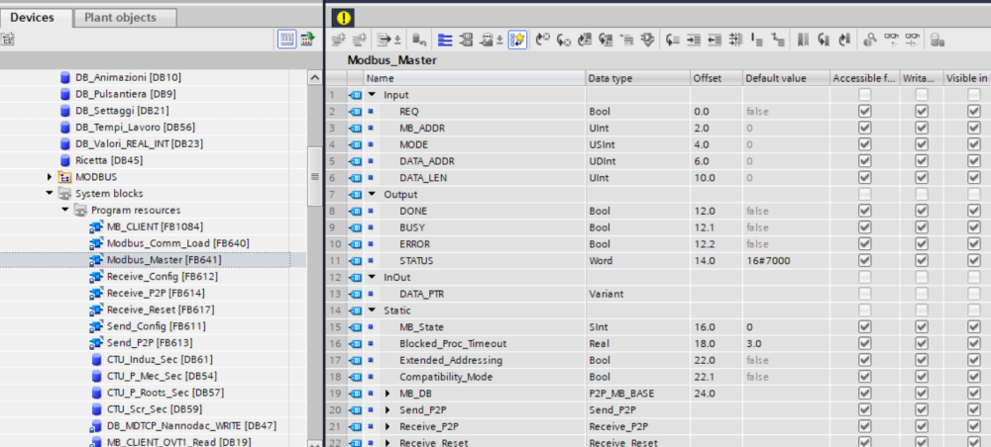991x447 pixels.
Task: Click the Add row toolbar icon
Action: coord(359,40)
